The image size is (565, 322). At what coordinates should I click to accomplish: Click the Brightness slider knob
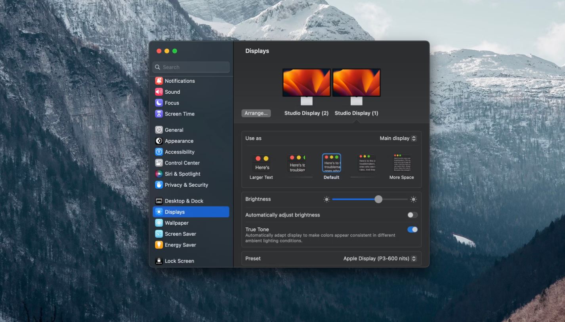[x=378, y=199]
